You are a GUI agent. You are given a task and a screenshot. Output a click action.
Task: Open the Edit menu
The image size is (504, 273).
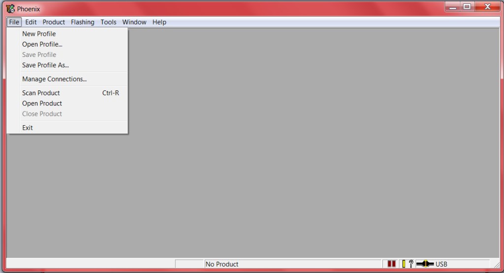click(31, 22)
